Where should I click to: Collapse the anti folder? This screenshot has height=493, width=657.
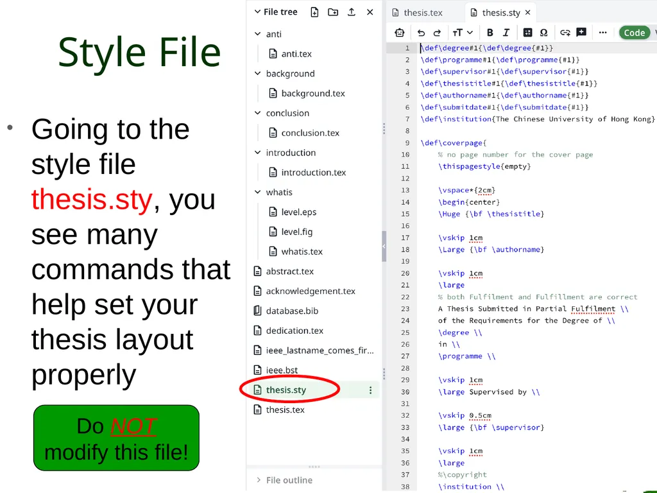(x=258, y=33)
